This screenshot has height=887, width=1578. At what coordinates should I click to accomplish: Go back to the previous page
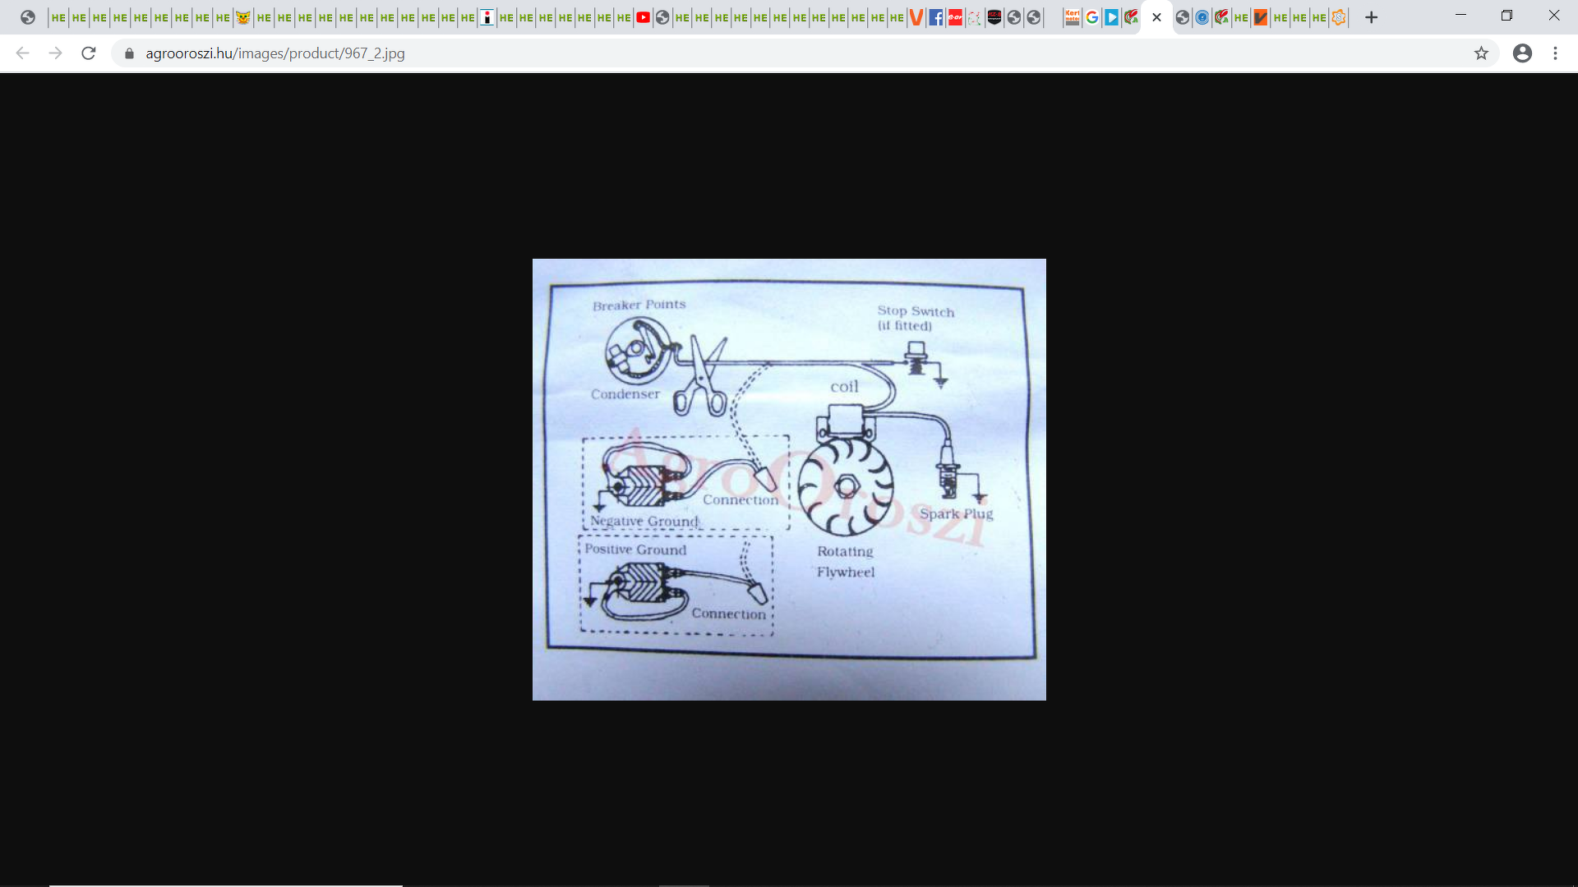point(22,53)
